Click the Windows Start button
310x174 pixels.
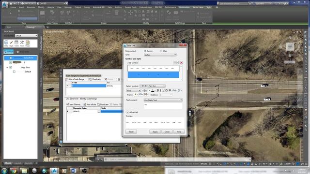4,171
